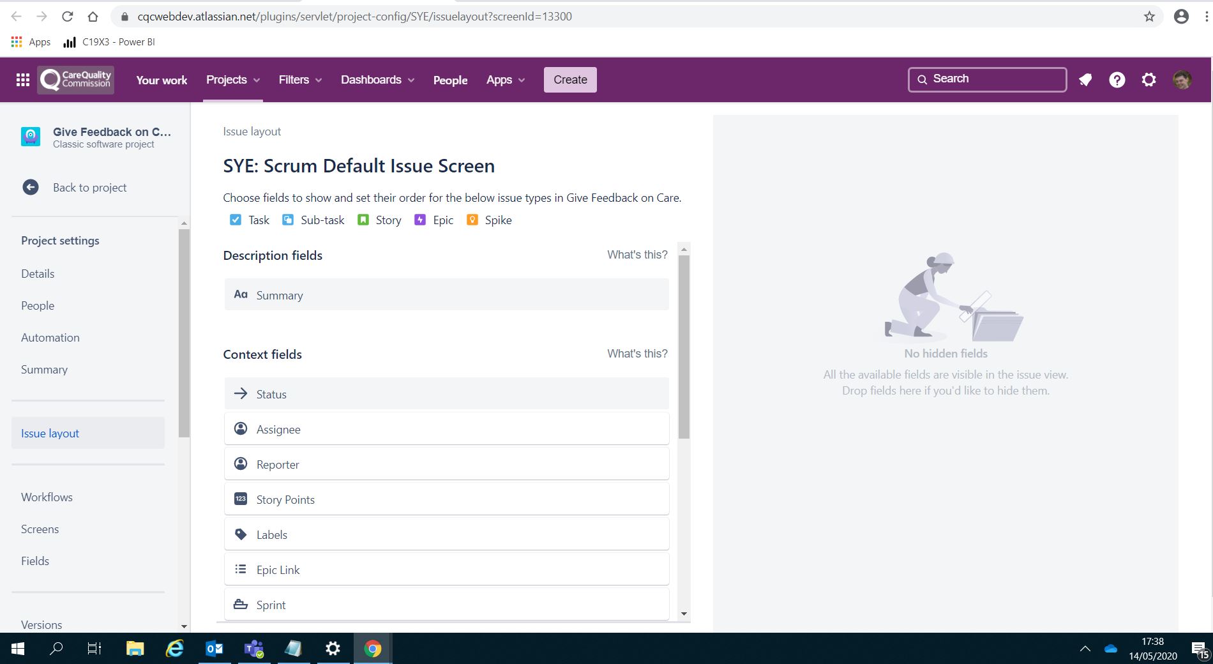
Task: Open Chrome profile account icon
Action: point(1182,17)
